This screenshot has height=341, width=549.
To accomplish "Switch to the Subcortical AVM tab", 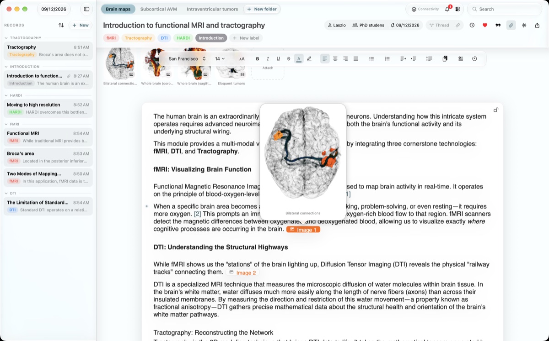I will point(158,9).
